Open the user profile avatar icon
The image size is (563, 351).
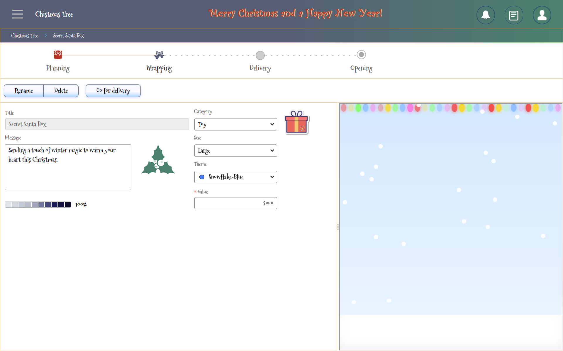pyautogui.click(x=542, y=15)
